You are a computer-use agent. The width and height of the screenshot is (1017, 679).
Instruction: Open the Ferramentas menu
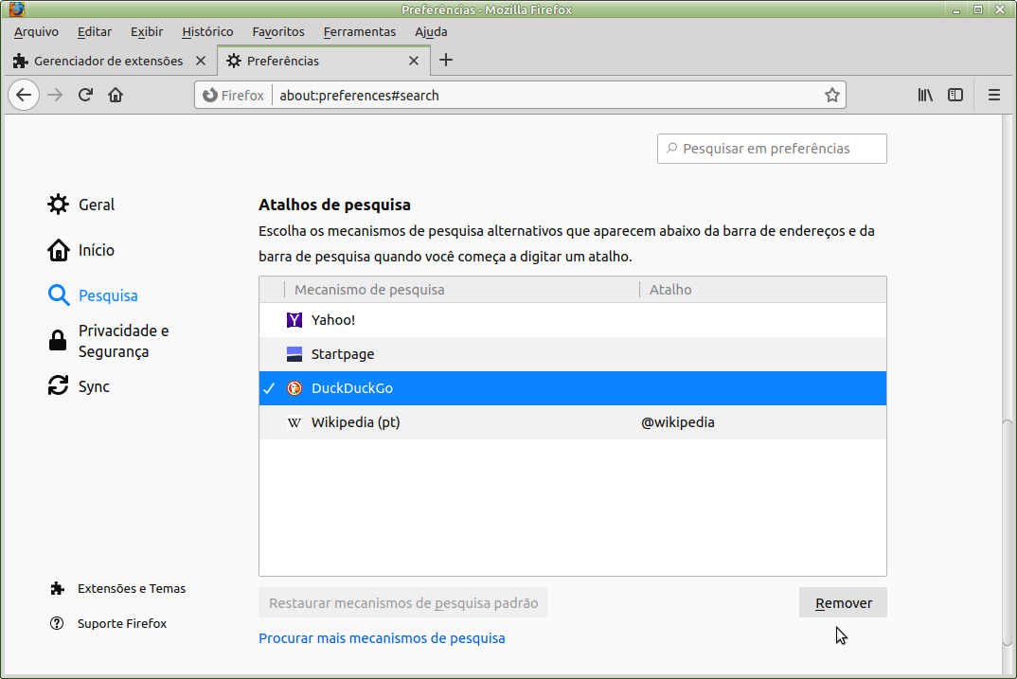click(359, 32)
